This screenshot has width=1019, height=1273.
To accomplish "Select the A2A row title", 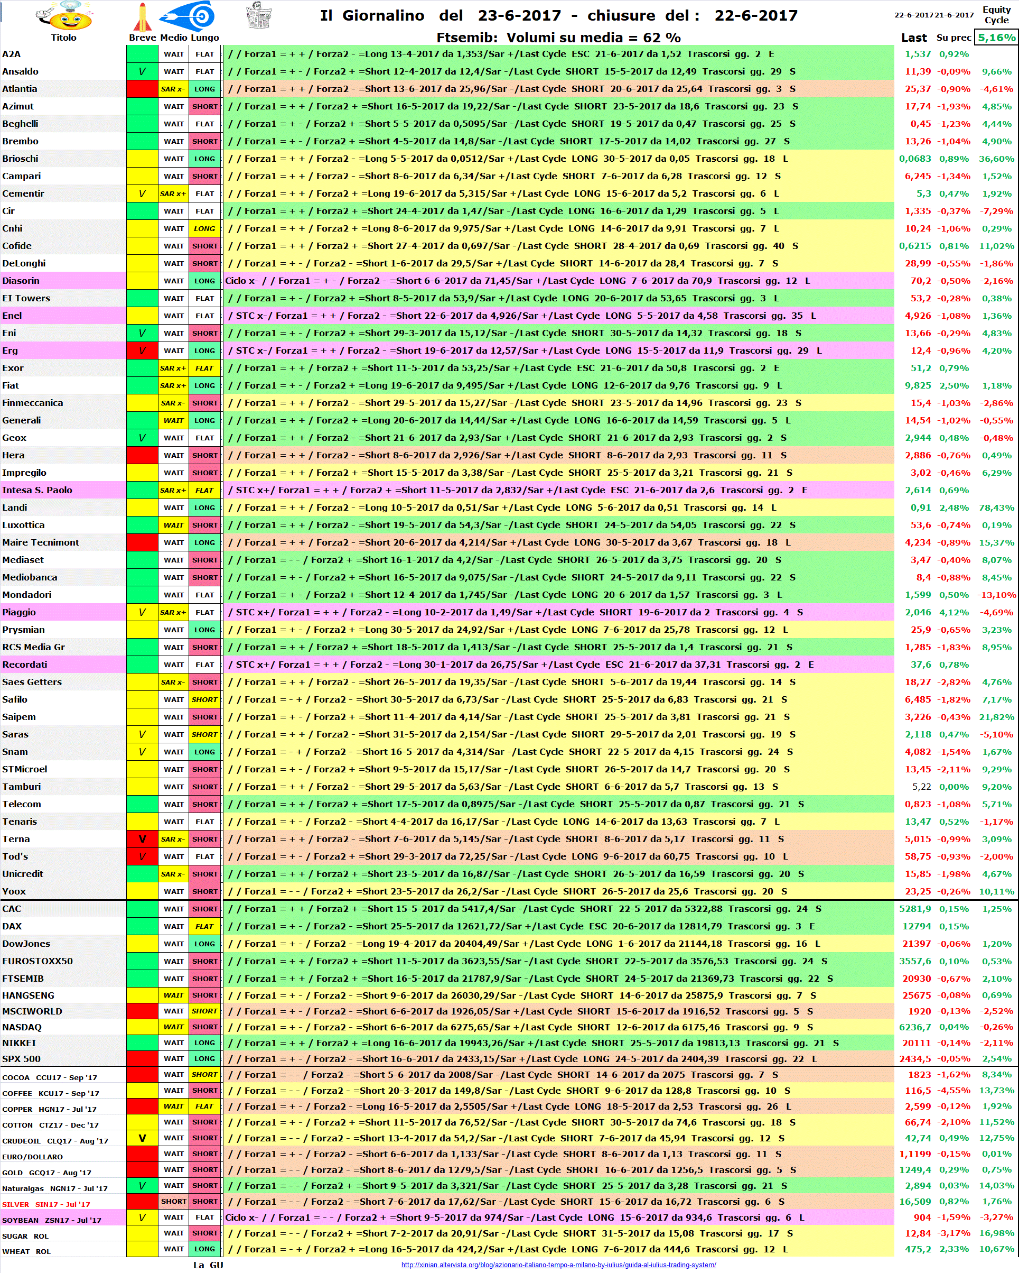I will tap(11, 54).
